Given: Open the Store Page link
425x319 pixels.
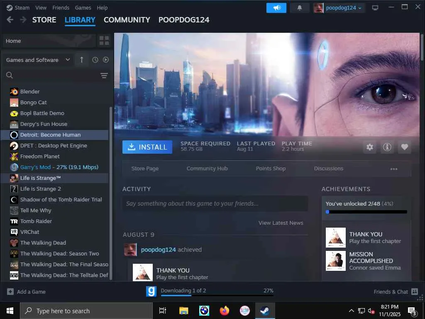Looking at the screenshot, I should (x=145, y=169).
